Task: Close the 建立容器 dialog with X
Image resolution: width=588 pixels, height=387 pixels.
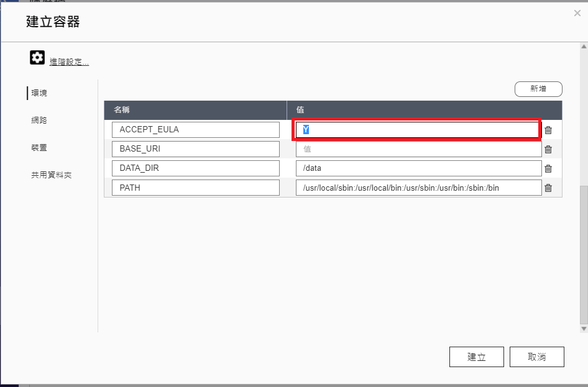Action: click(x=577, y=13)
